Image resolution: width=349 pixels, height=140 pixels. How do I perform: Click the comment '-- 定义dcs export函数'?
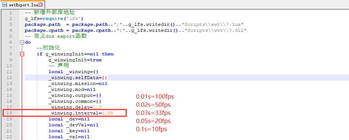(56, 36)
